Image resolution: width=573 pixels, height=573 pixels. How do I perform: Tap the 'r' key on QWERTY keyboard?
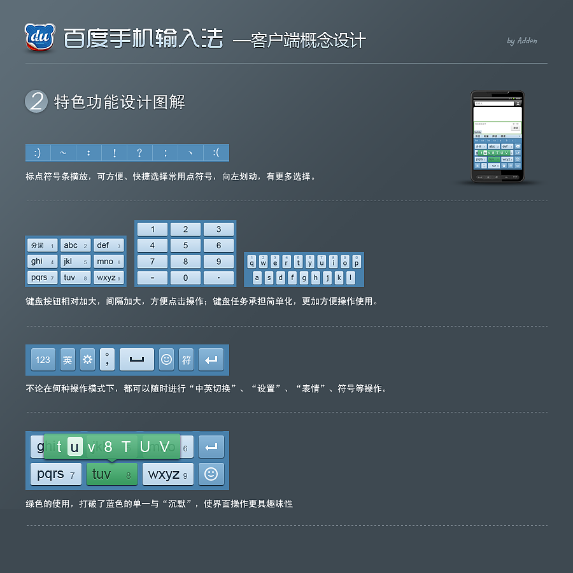(287, 262)
